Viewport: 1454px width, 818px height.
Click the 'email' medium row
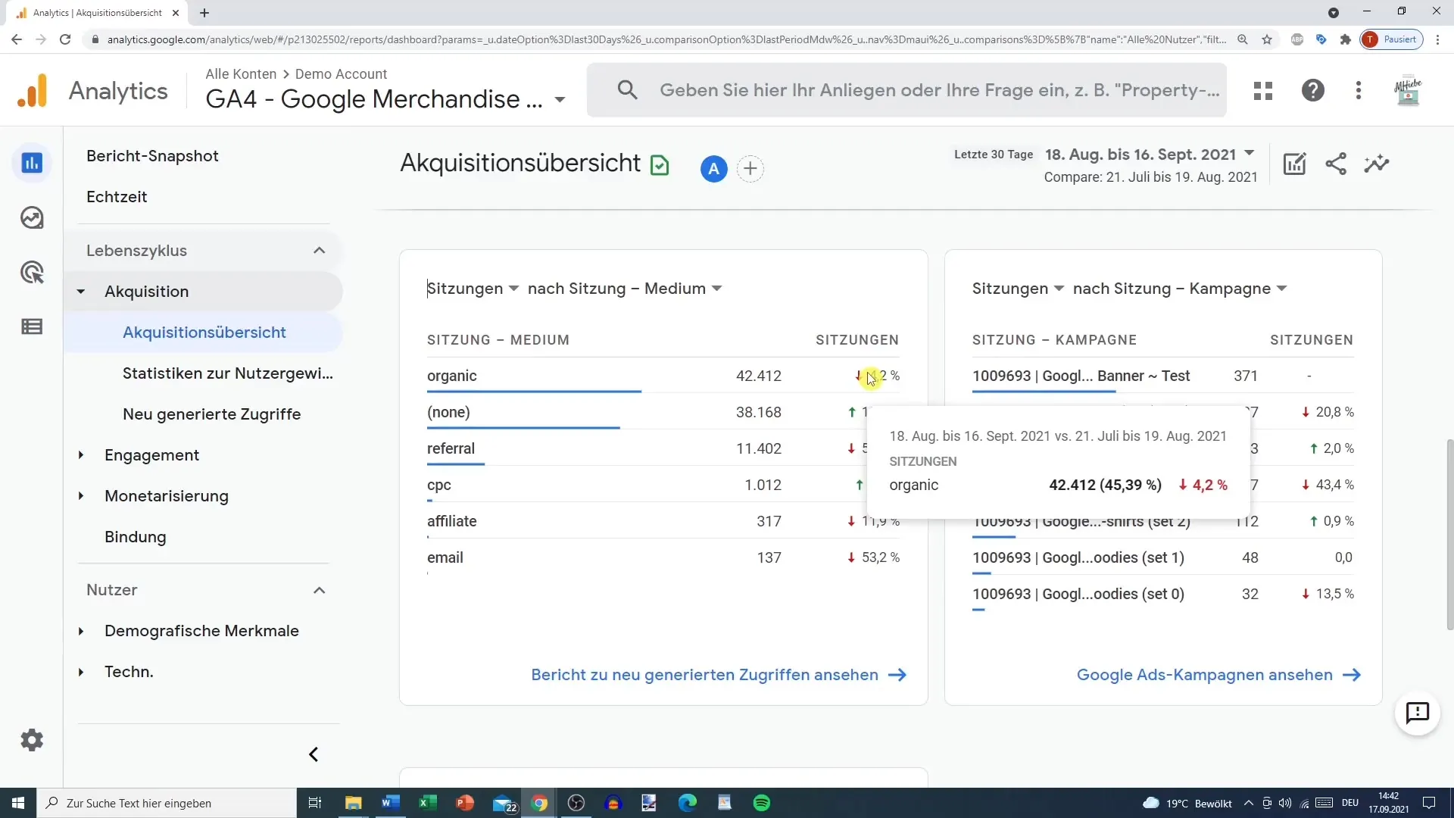(x=663, y=557)
